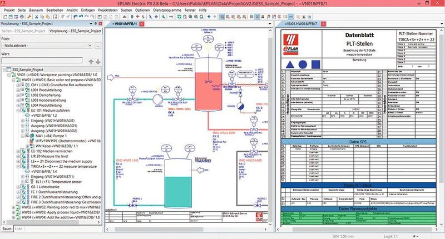Viewport: 445px width, 239px height.
Task: Click the green refresh/redraw icon
Action: [179, 17]
